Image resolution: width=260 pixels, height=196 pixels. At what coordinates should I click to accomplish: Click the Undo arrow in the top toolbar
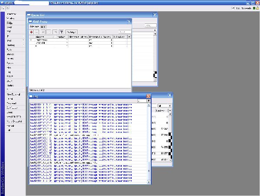pos(3,8)
